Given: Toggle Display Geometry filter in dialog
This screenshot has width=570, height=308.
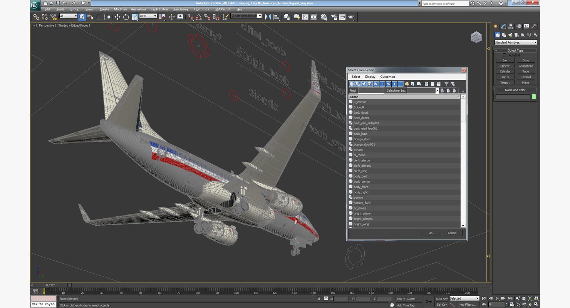Looking at the screenshot, I should click(352, 84).
